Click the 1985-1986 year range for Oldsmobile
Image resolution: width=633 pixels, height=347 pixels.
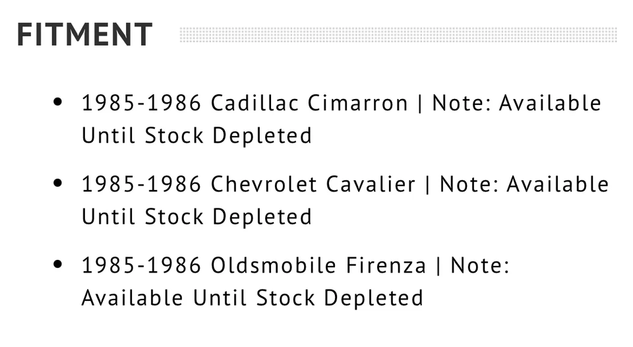(x=141, y=266)
